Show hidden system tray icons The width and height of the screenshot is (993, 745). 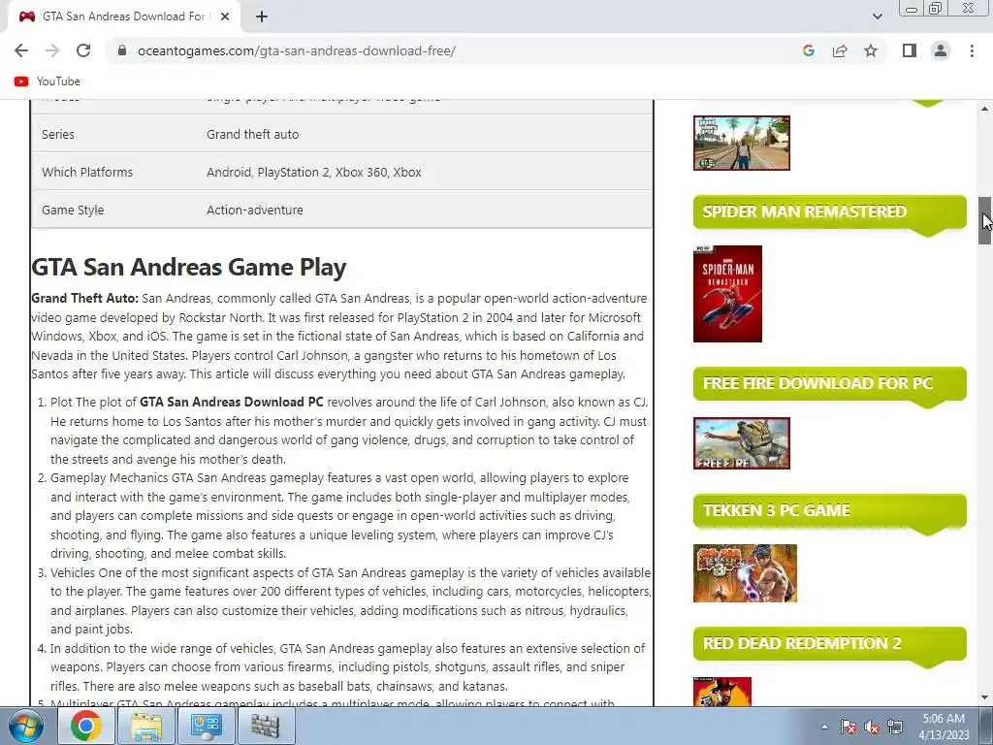coord(824,727)
